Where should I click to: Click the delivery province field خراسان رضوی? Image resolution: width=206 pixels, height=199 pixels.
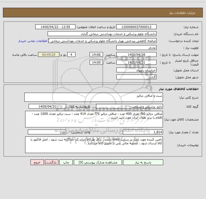click(136, 70)
